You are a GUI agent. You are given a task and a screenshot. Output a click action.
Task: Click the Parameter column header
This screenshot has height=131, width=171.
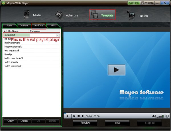44,31
